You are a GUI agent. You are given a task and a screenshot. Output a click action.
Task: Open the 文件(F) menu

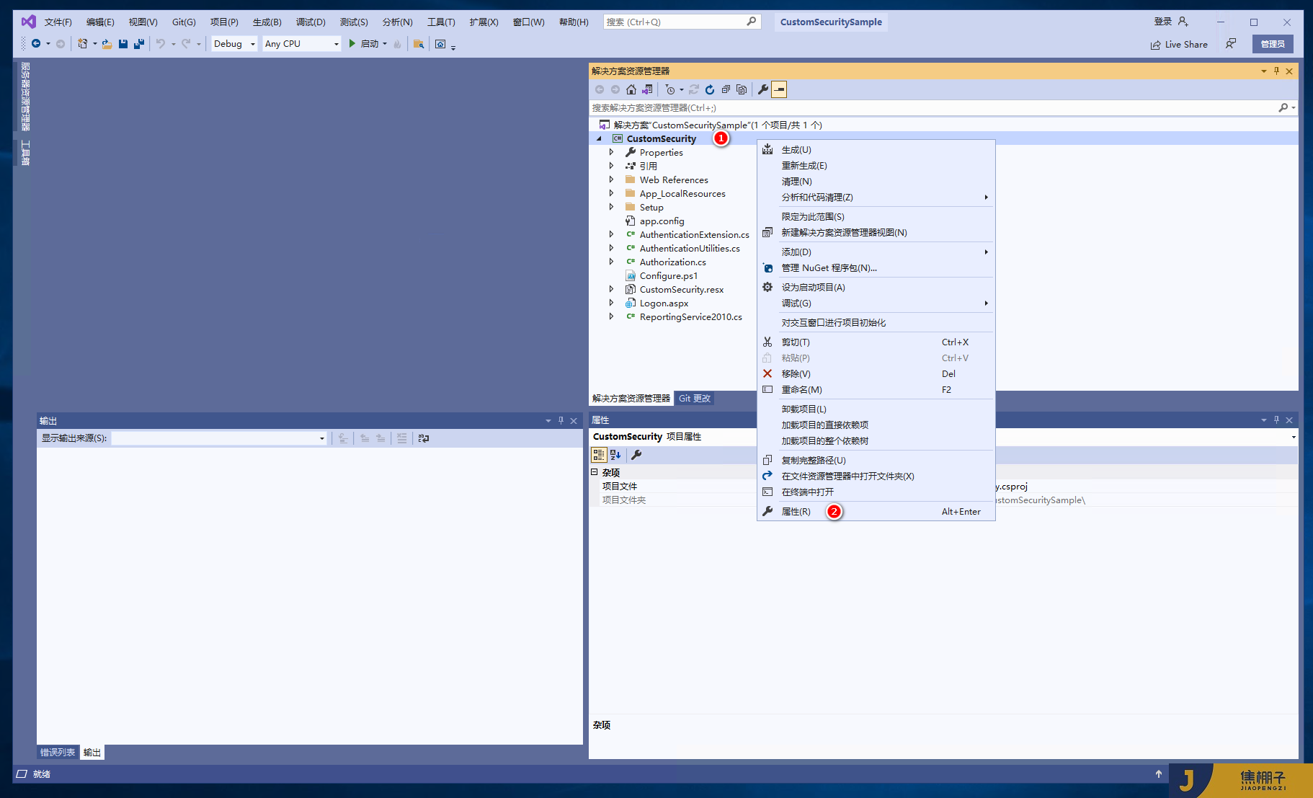[x=58, y=22]
